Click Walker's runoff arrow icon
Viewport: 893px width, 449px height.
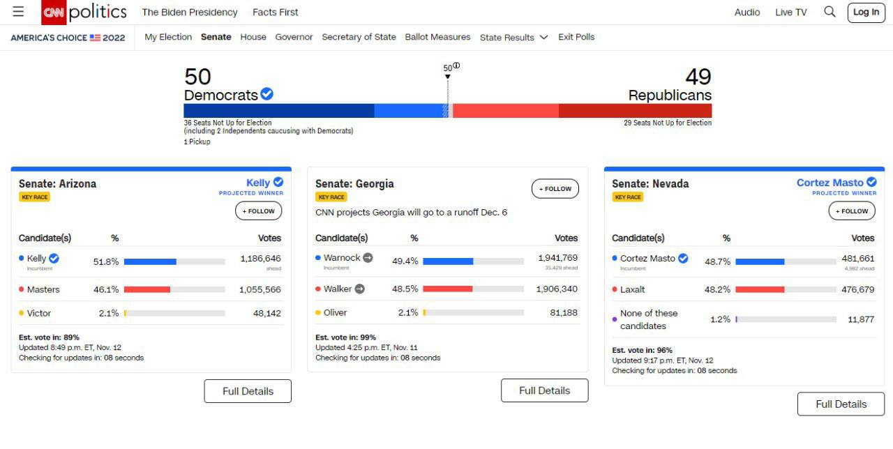tap(359, 289)
